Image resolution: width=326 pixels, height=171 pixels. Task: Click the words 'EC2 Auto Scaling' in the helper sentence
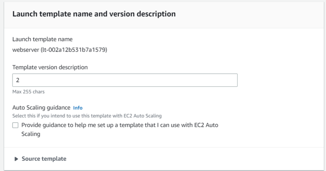click(x=142, y=116)
